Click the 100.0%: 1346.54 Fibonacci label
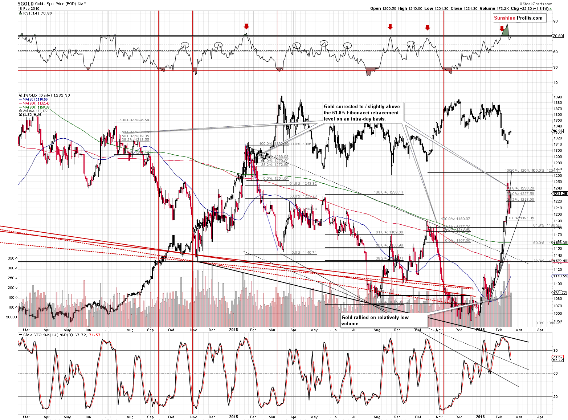The height and width of the screenshot is (420, 568). point(134,120)
